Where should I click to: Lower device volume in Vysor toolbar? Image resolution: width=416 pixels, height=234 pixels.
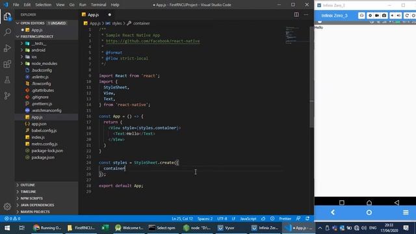[393, 16]
